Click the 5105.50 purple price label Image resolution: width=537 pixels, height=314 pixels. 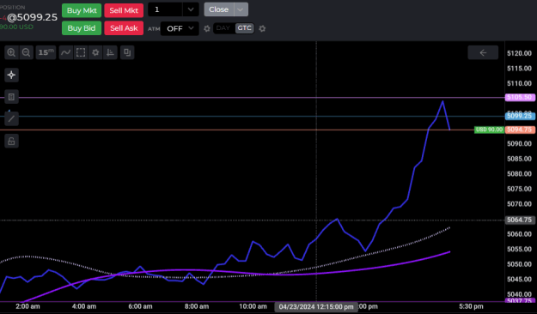(x=520, y=97)
